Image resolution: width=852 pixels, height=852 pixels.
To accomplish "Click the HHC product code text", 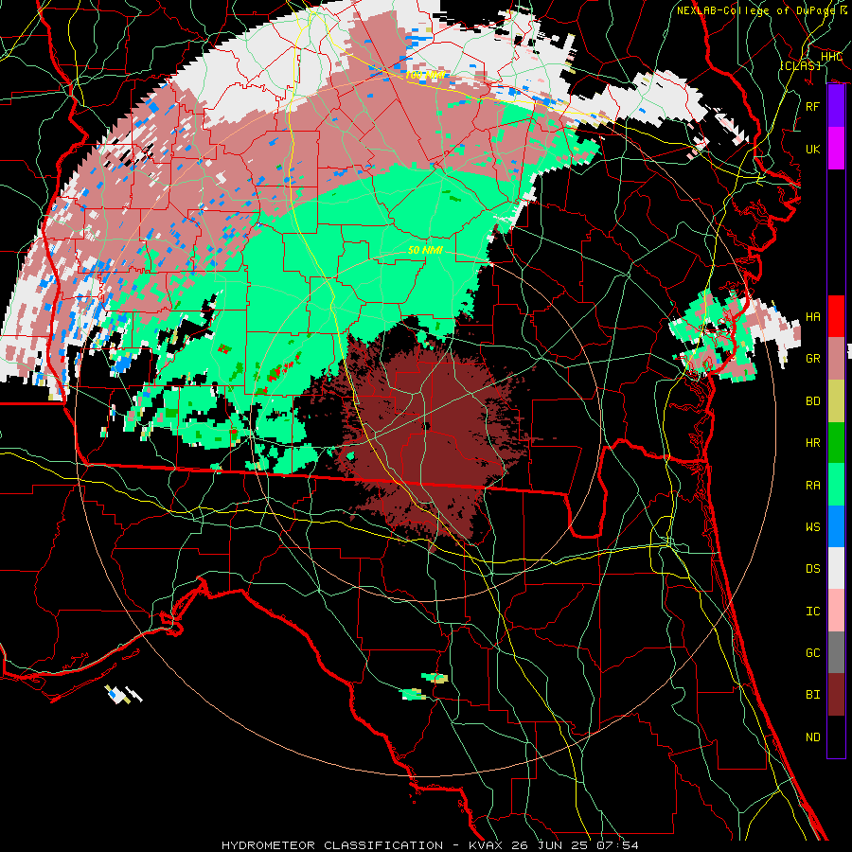I will click(831, 57).
